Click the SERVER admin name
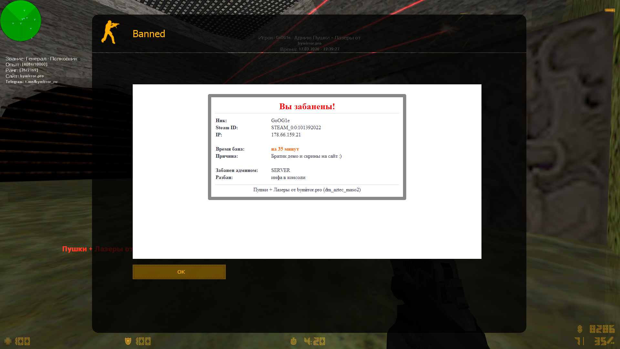 pos(280,170)
